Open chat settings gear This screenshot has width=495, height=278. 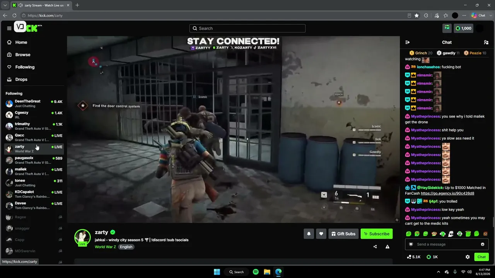(x=468, y=257)
